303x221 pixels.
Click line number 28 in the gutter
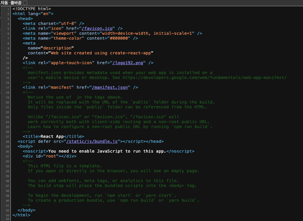[8, 141]
